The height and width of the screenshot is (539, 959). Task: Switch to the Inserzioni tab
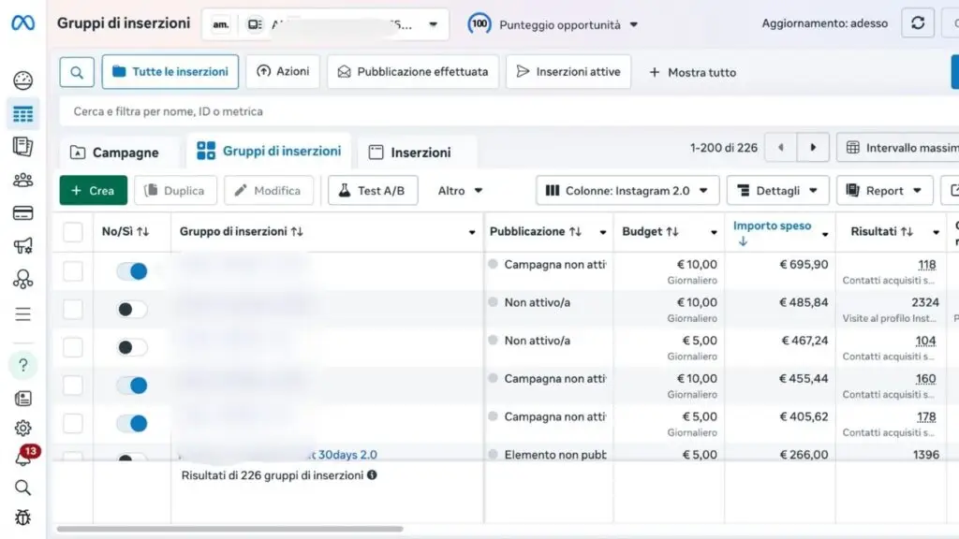pos(410,153)
